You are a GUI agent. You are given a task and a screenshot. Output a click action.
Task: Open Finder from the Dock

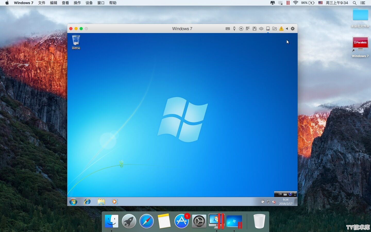(x=112, y=221)
